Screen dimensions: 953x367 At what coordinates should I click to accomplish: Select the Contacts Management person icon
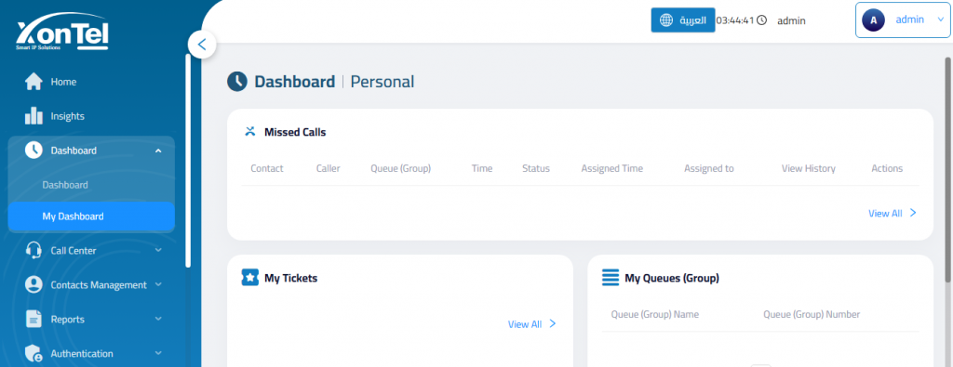pyautogui.click(x=34, y=284)
